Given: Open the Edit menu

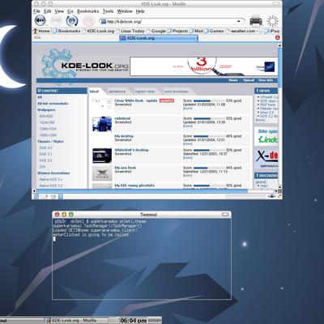Looking at the screenshot, I should (48, 11).
